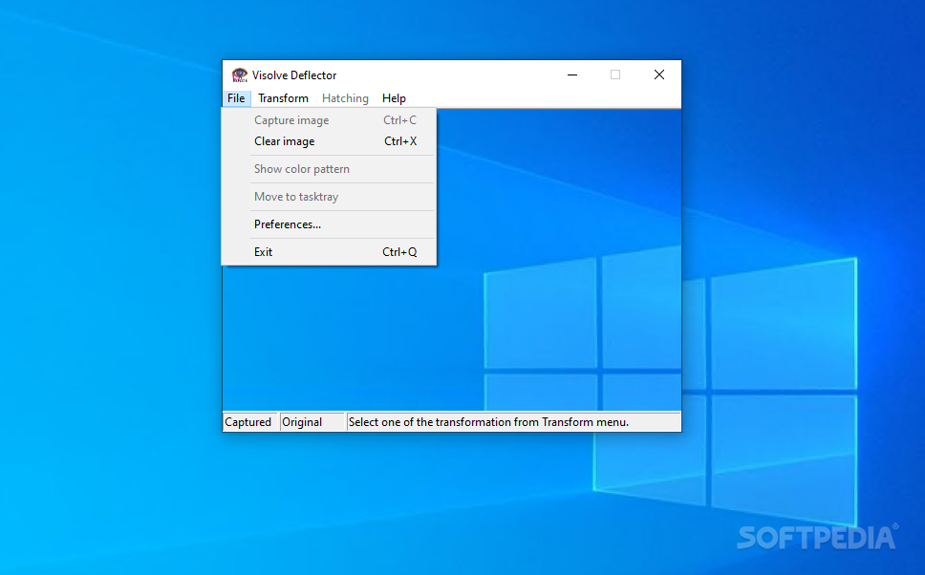Click the Visolve Deflector title text
This screenshot has height=575, width=925.
click(294, 75)
